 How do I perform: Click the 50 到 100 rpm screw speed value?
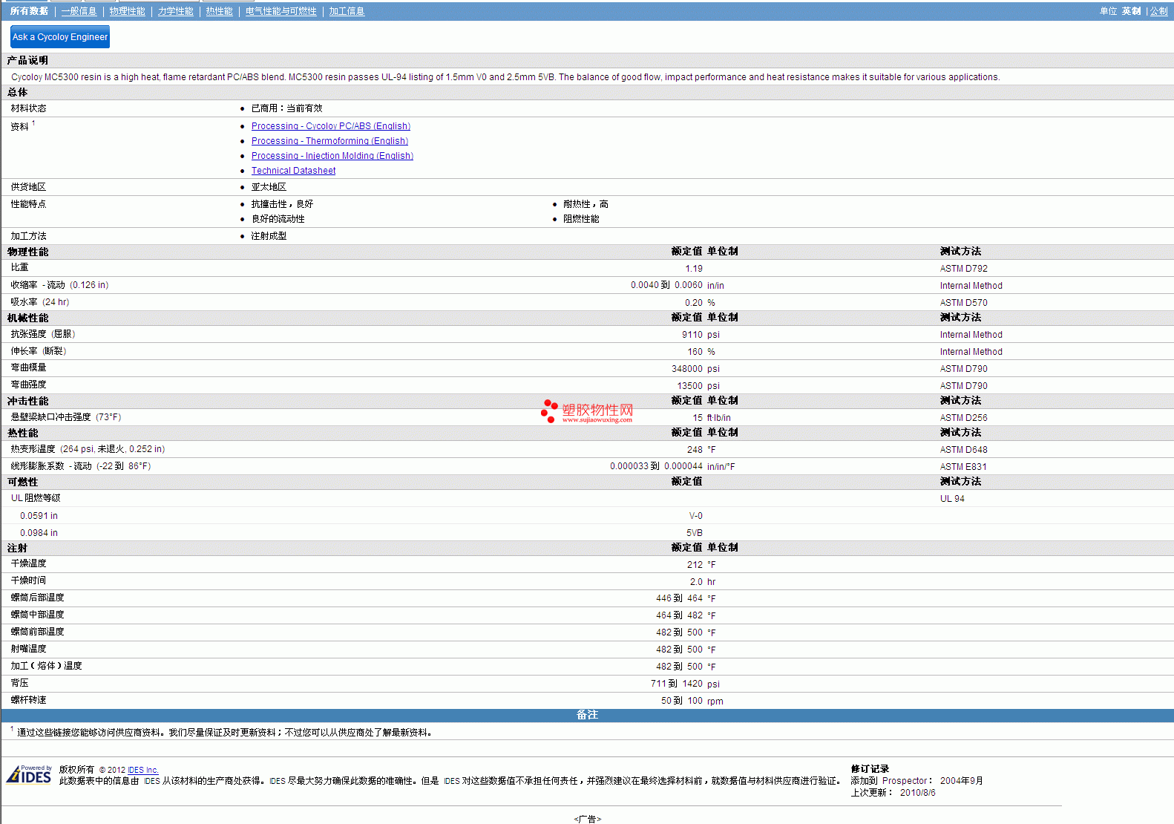[692, 701]
